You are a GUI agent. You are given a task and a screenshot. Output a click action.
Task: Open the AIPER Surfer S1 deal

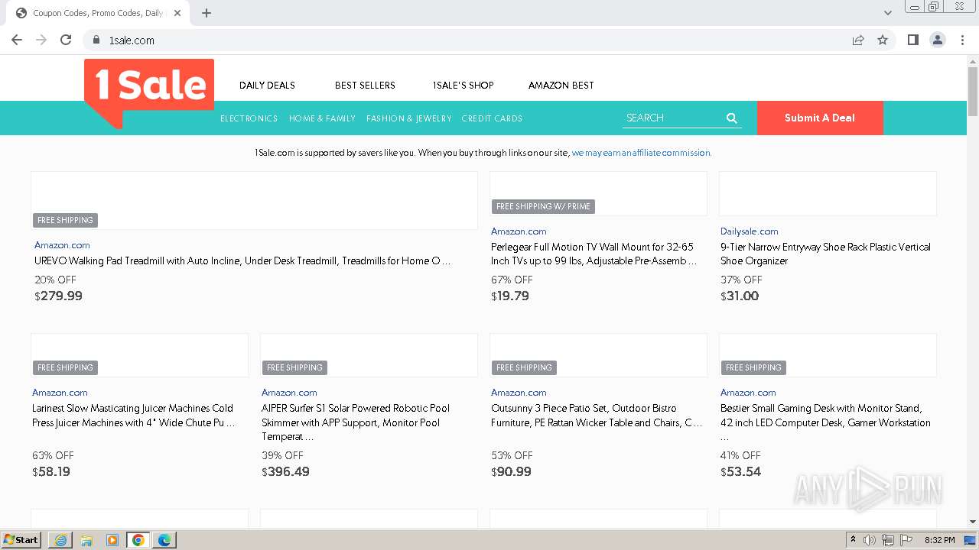(356, 422)
